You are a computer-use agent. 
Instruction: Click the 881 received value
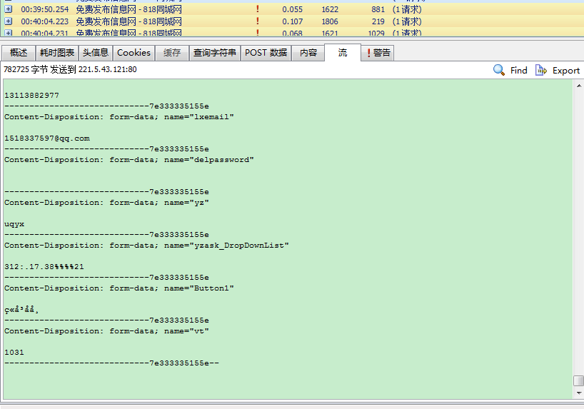pos(378,9)
